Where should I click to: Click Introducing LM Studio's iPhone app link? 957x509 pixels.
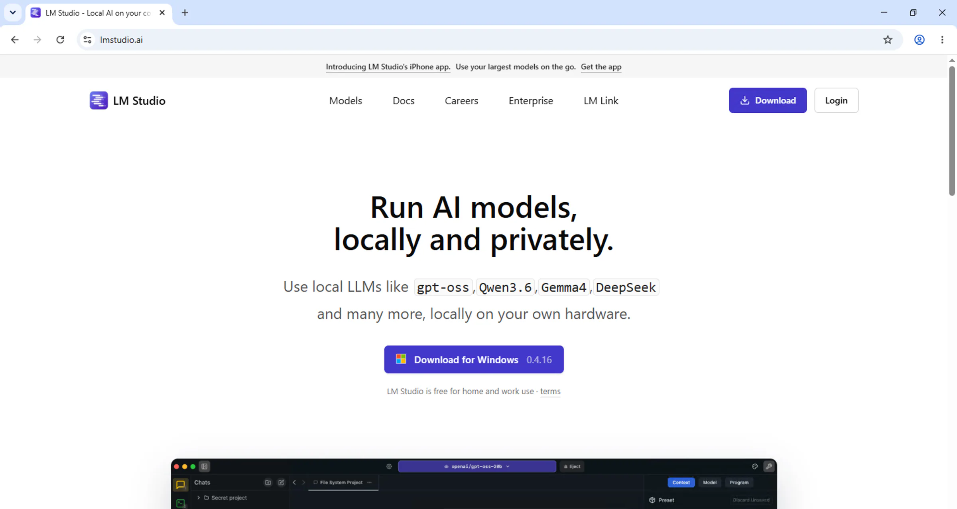point(388,67)
